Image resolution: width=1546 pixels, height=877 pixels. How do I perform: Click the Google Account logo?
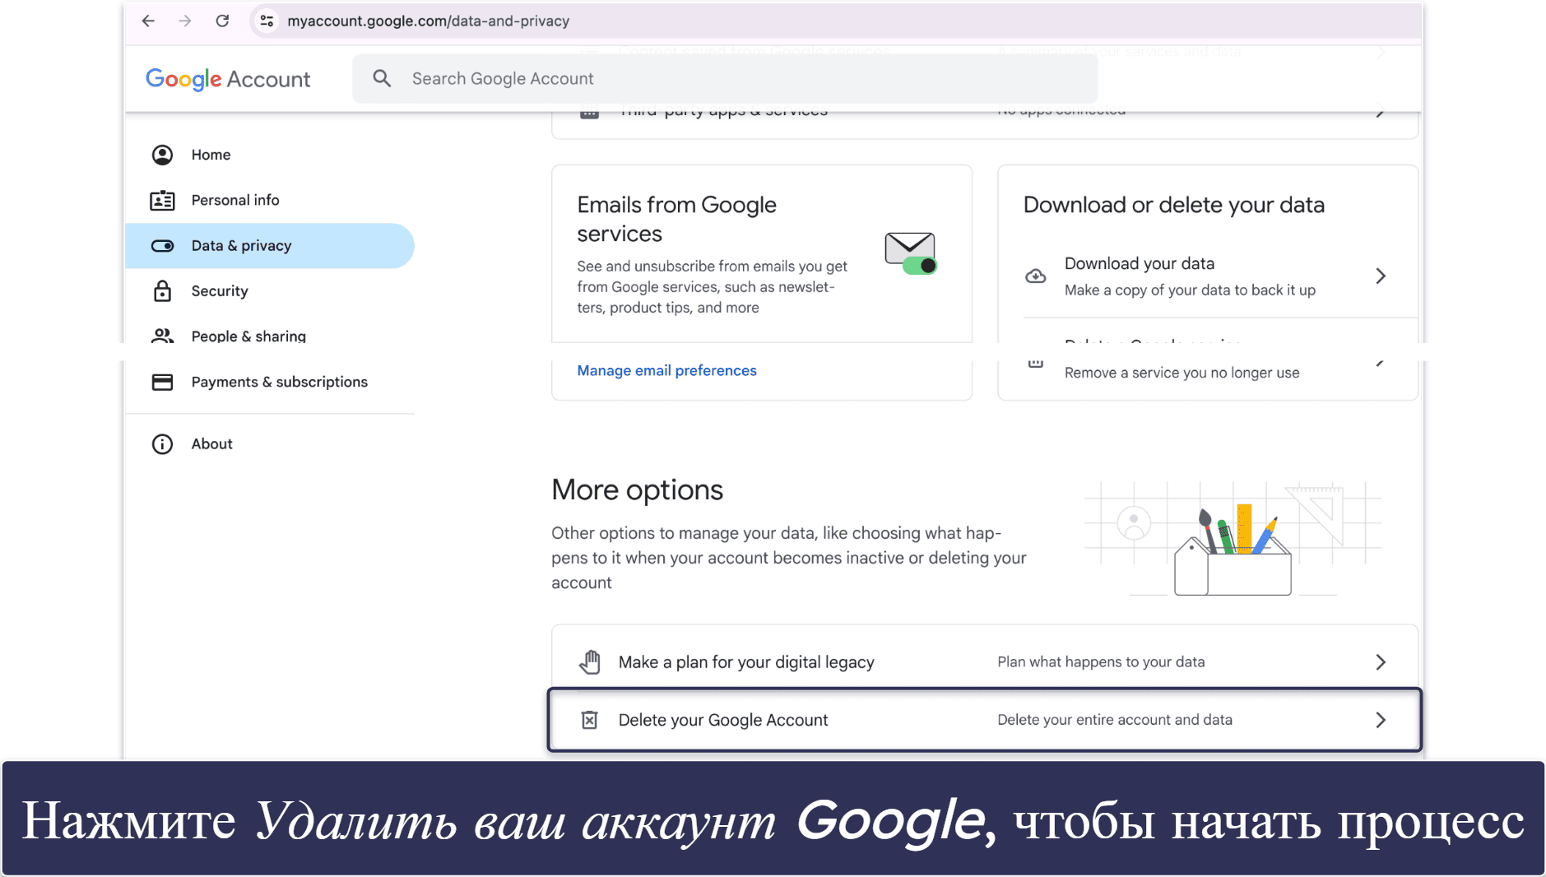click(228, 79)
